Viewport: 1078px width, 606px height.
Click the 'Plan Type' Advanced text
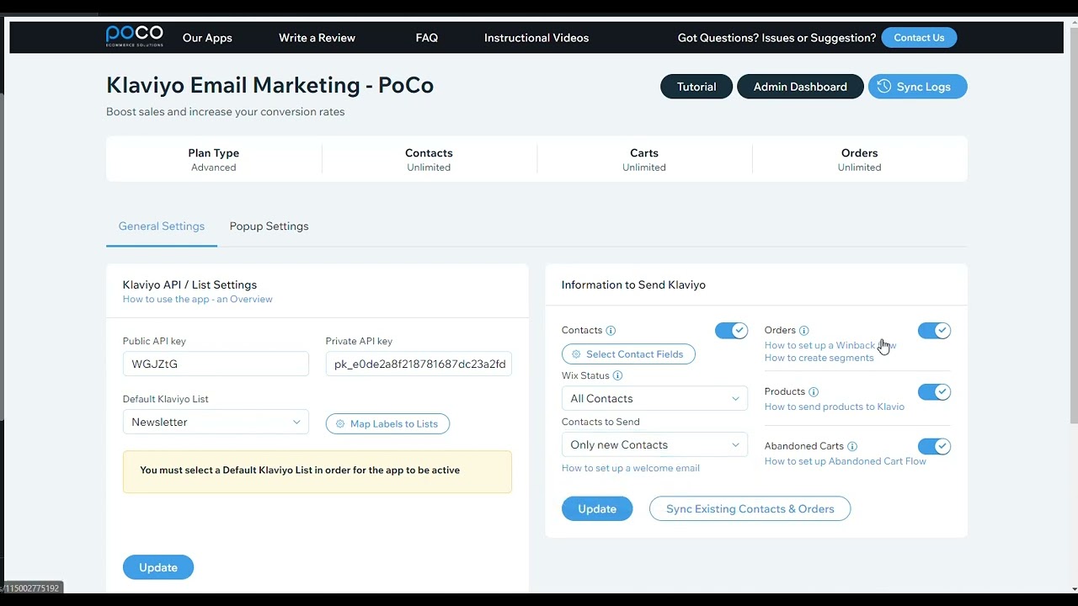[214, 167]
